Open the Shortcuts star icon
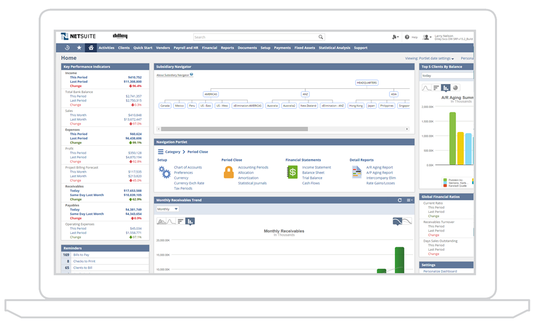This screenshot has width=540, height=330. click(x=79, y=48)
